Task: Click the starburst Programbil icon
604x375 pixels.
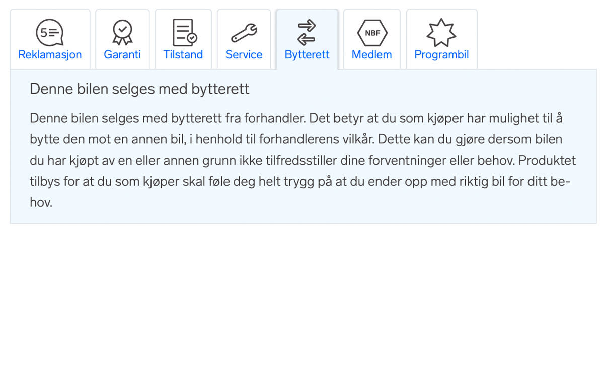Action: click(441, 33)
